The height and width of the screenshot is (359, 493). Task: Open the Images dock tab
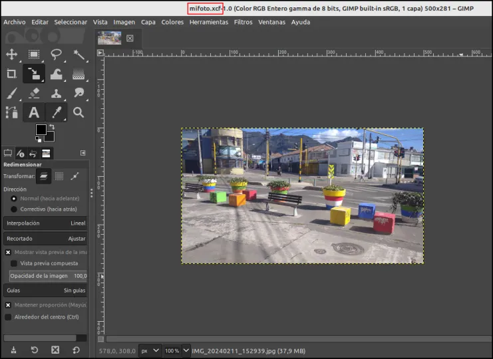pos(46,154)
